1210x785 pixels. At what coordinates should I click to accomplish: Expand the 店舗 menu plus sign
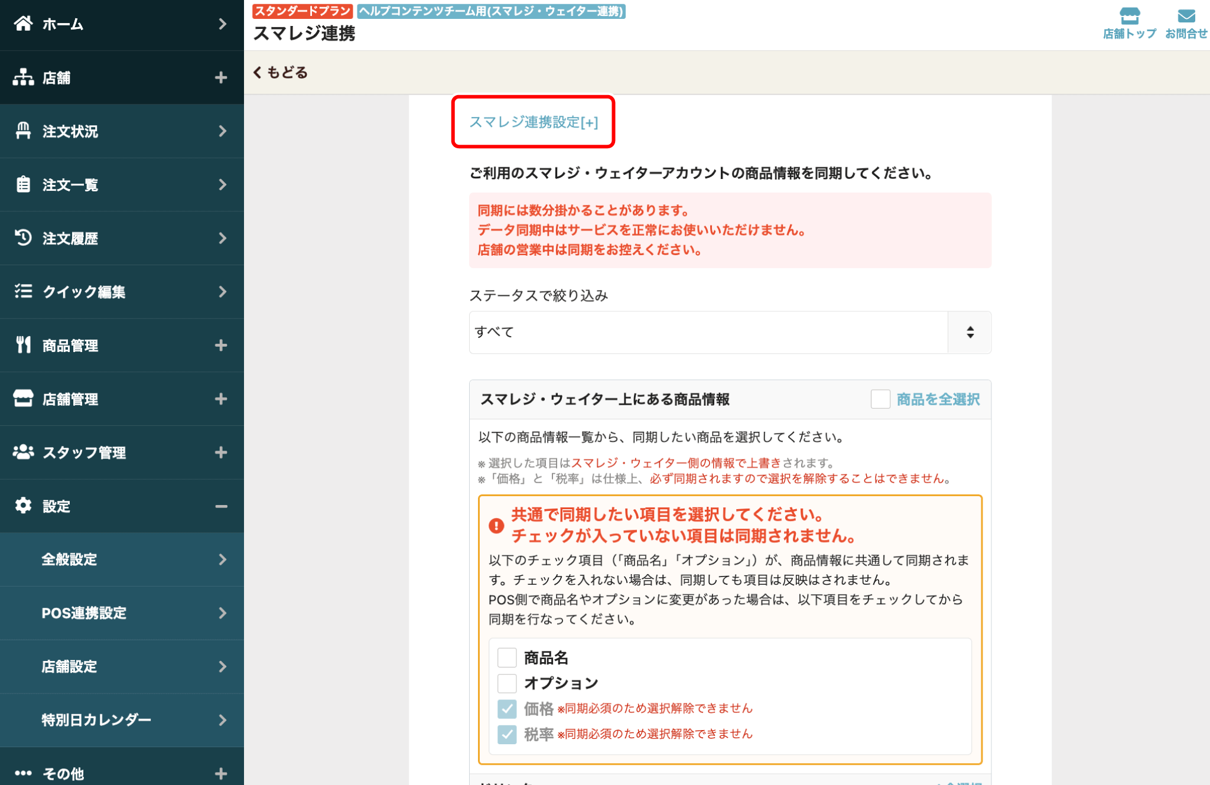(x=221, y=77)
